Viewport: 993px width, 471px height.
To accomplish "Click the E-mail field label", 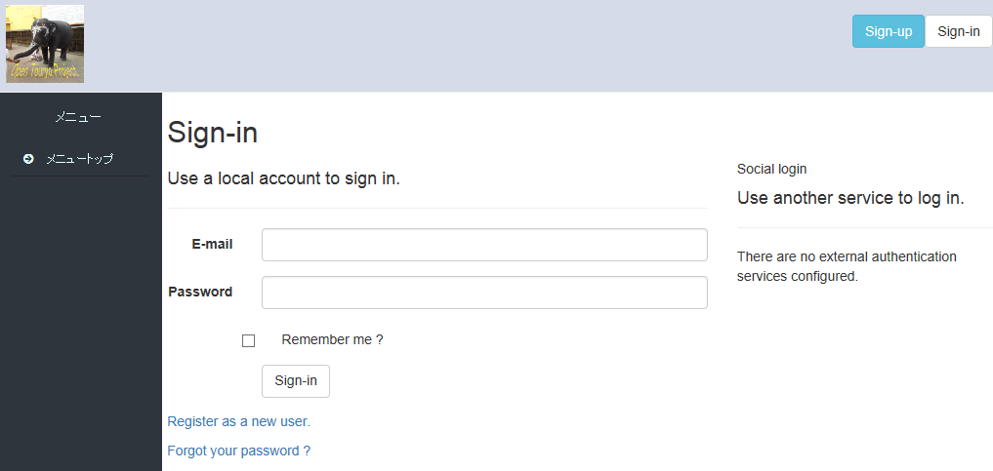I will click(212, 244).
